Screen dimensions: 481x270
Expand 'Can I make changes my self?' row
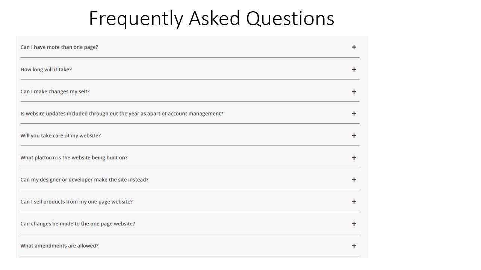pos(190,91)
